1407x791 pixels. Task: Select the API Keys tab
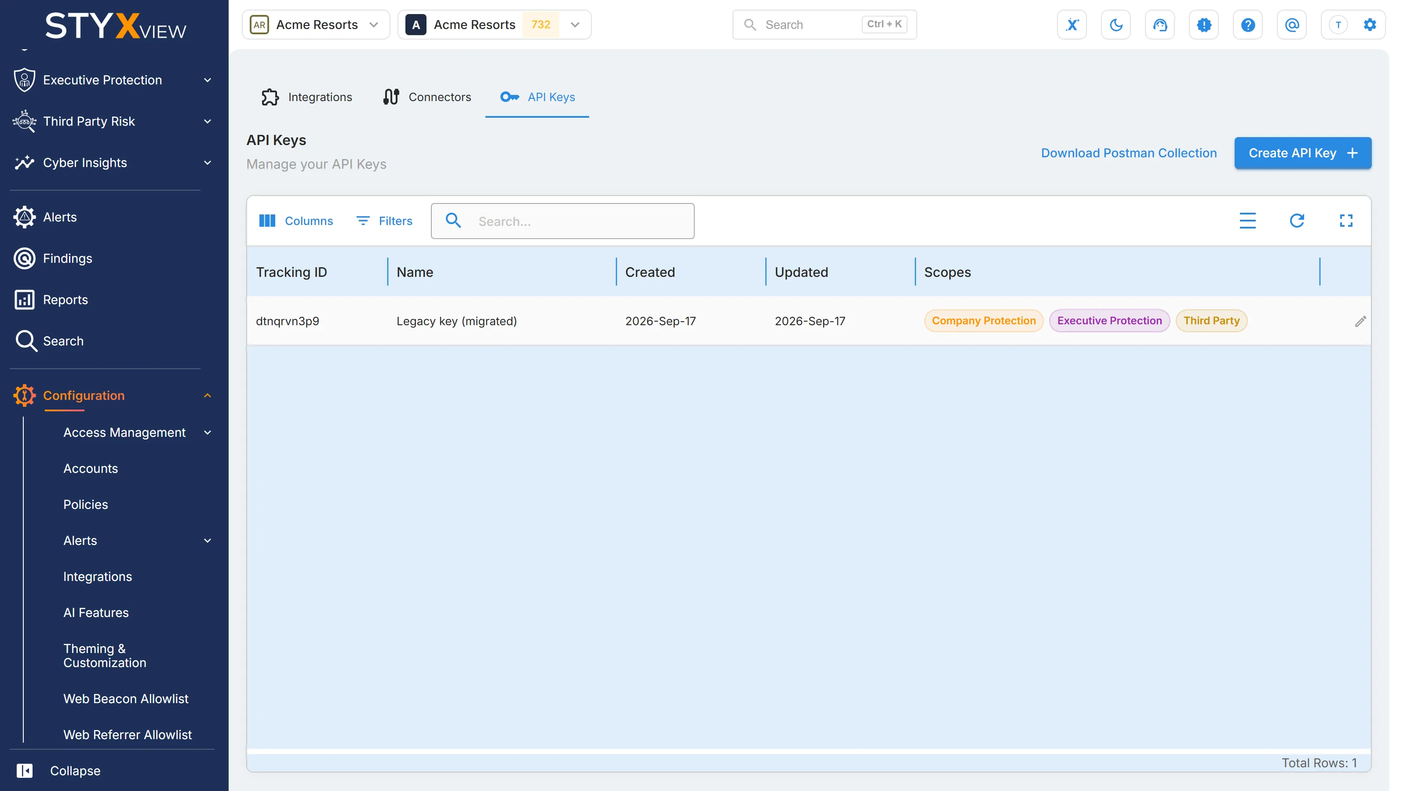[x=537, y=97]
